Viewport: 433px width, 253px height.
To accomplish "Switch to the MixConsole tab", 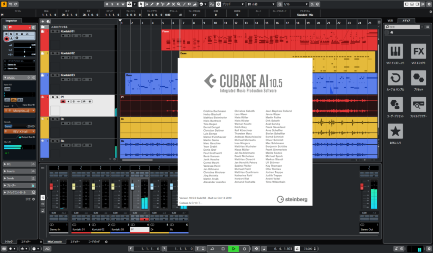I will click(56, 241).
